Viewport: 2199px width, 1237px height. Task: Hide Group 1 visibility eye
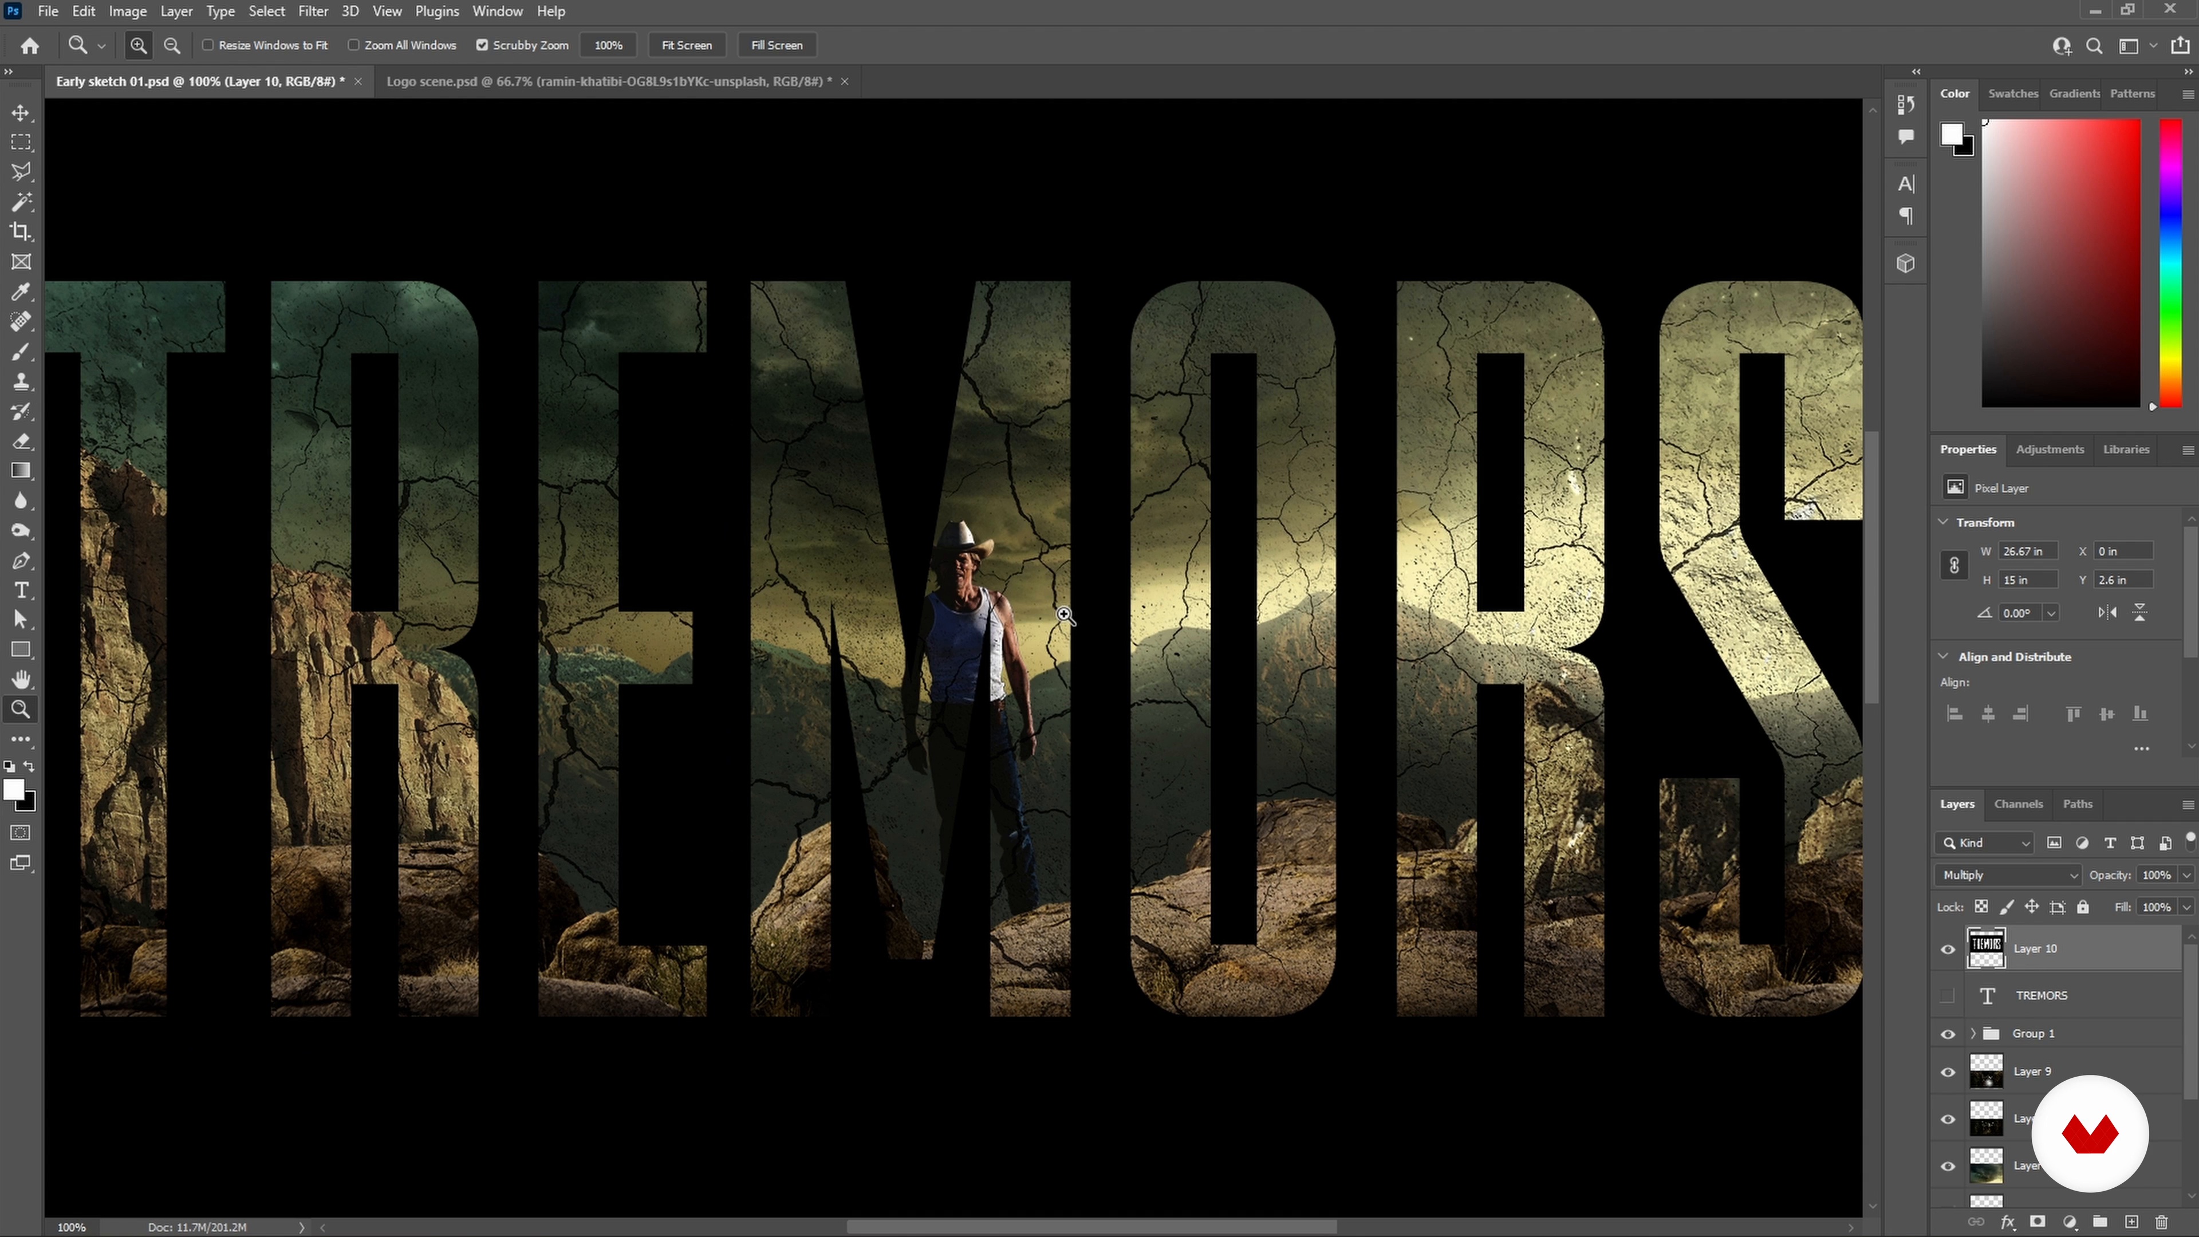(1948, 1034)
